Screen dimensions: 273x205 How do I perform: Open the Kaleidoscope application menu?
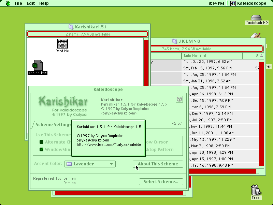point(248,3)
